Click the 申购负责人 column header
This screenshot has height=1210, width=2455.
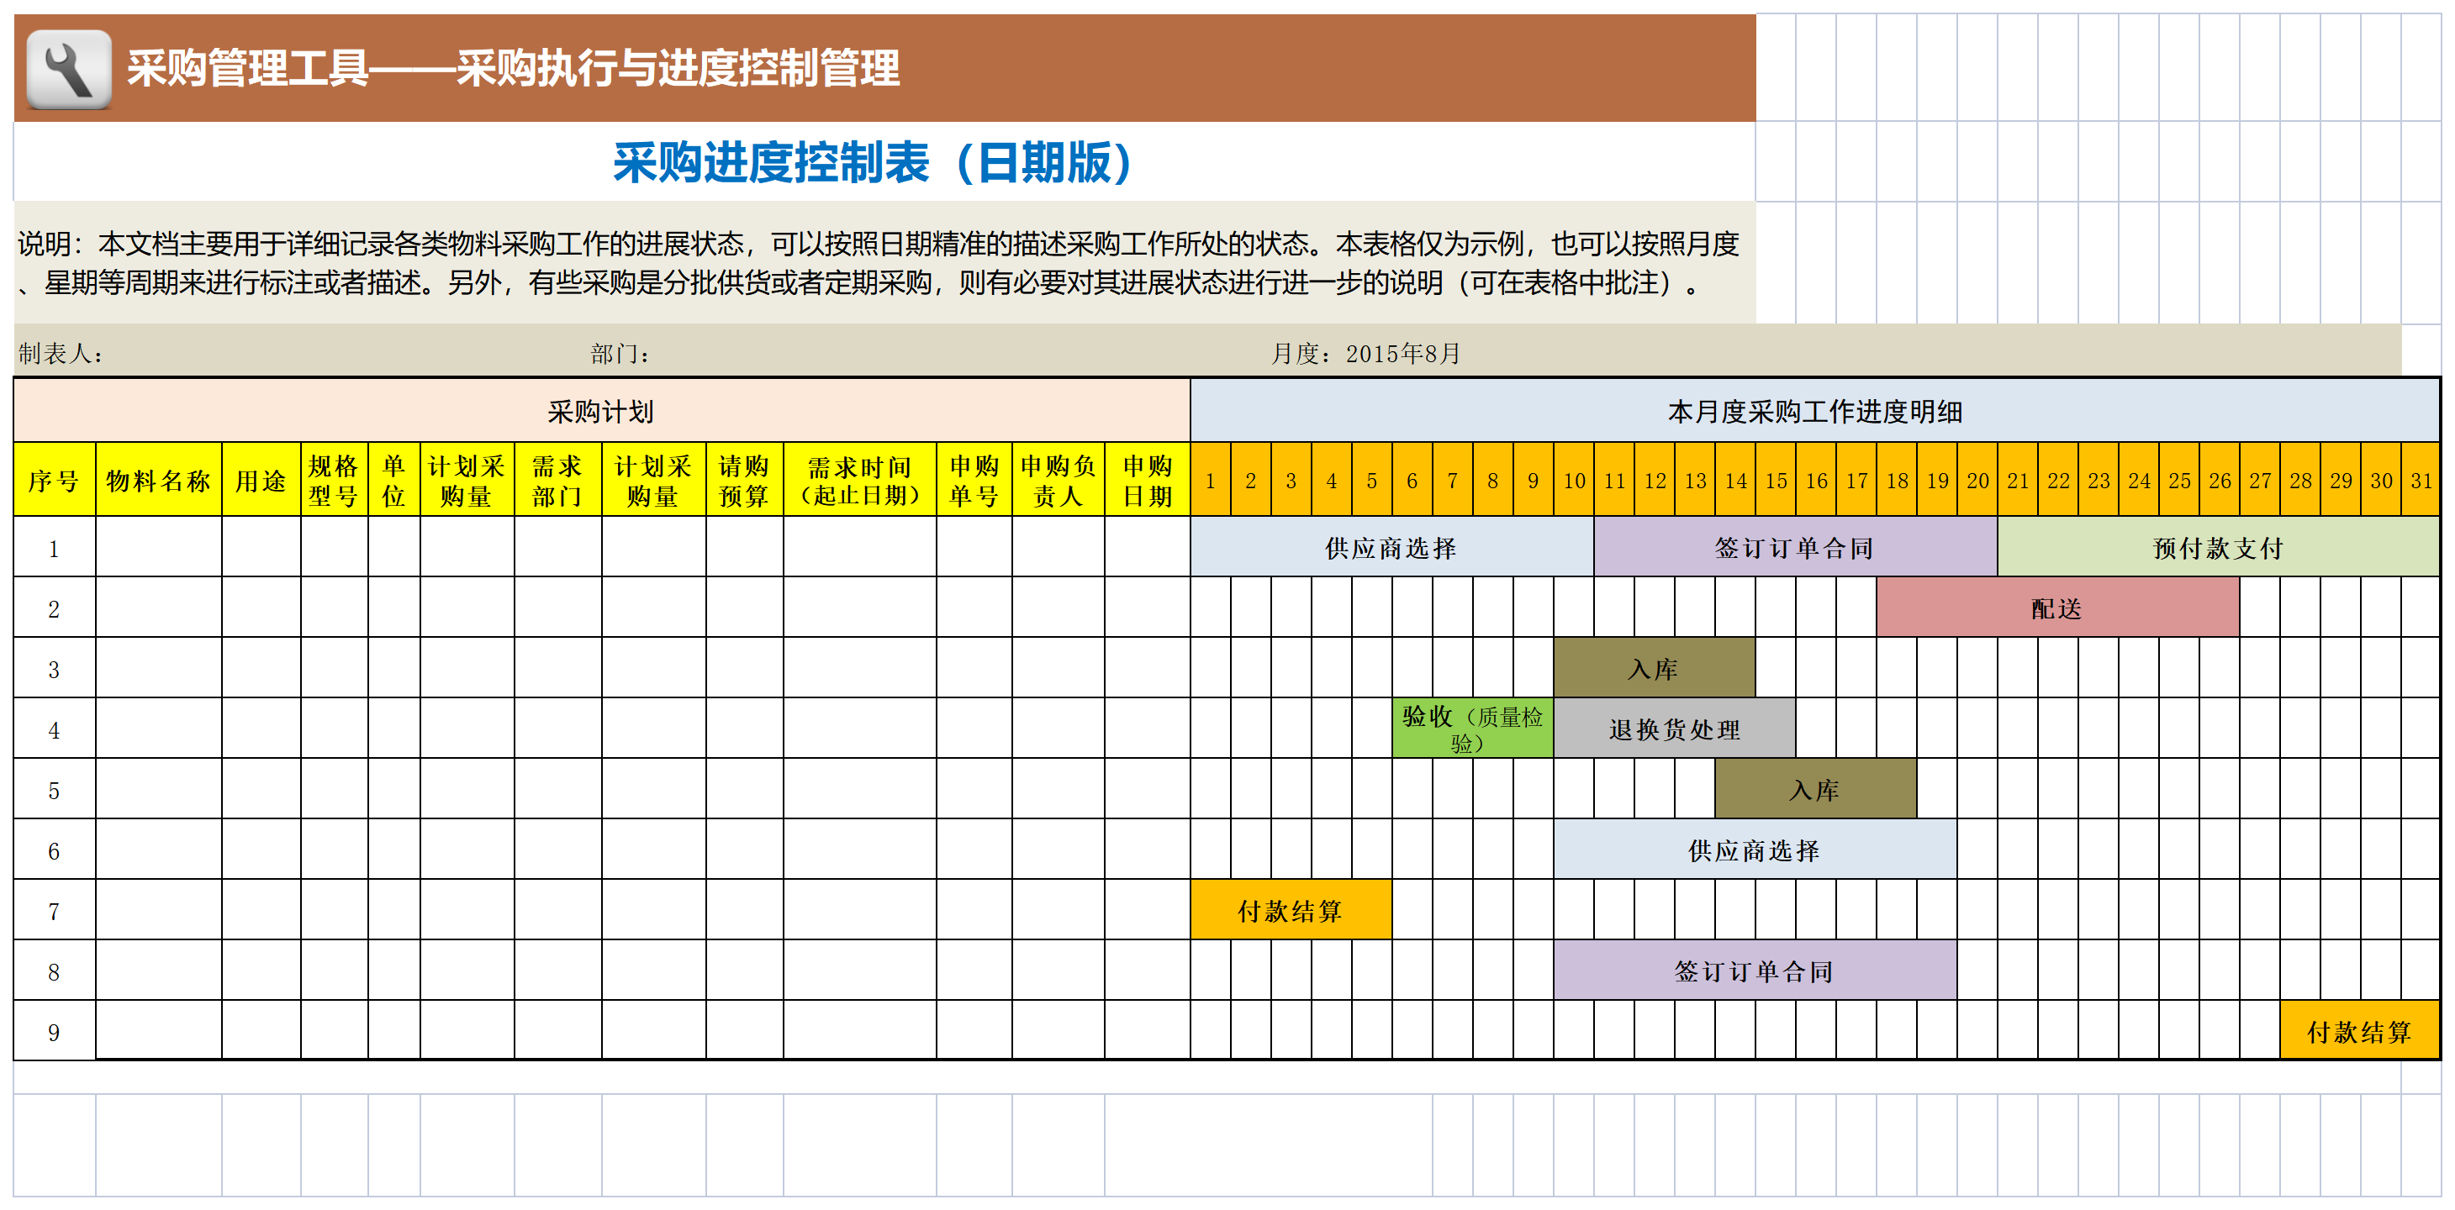(1058, 480)
